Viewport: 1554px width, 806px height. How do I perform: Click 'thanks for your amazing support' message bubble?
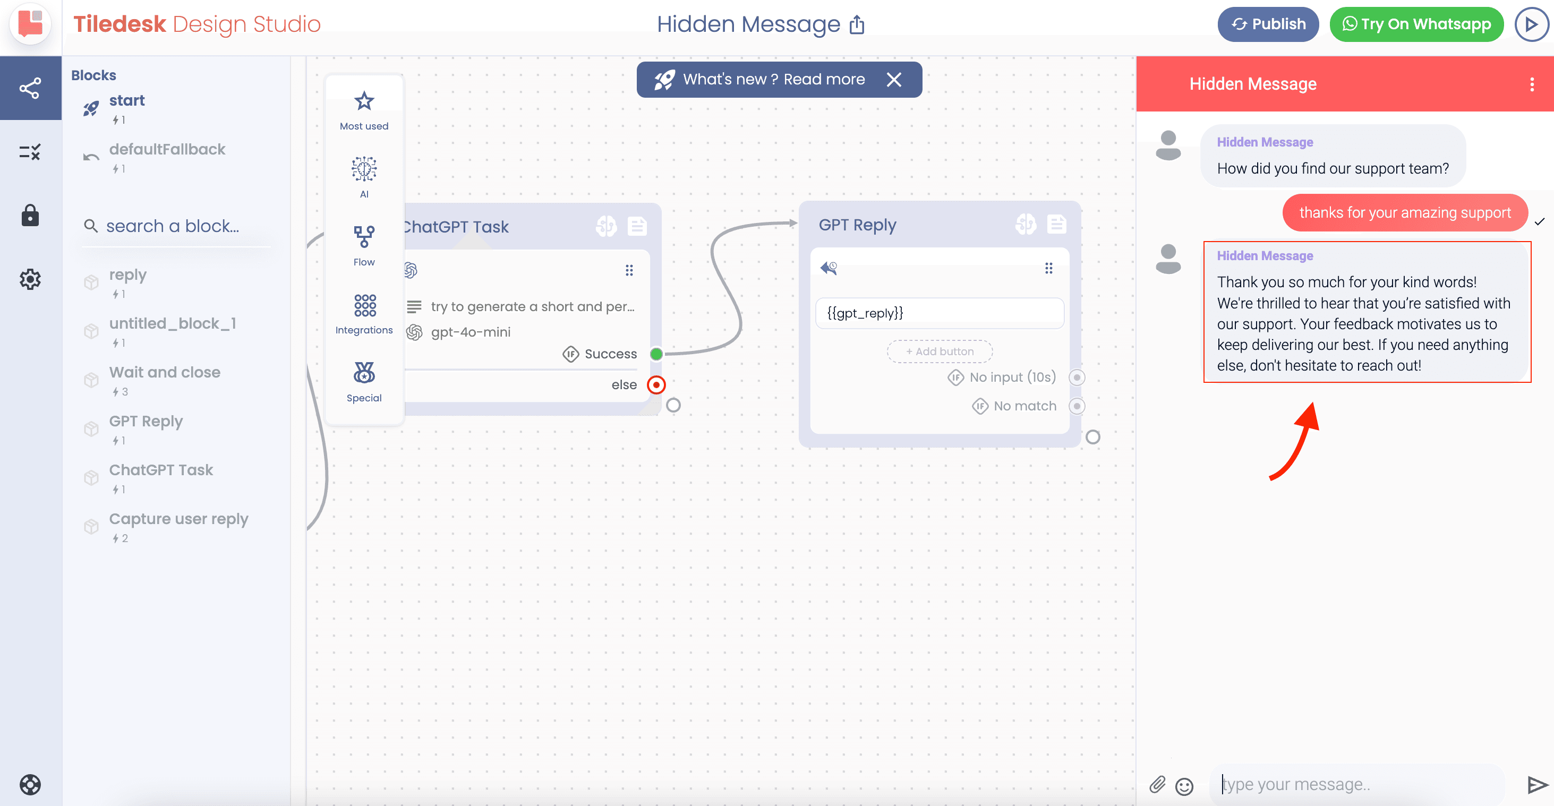[1405, 212]
